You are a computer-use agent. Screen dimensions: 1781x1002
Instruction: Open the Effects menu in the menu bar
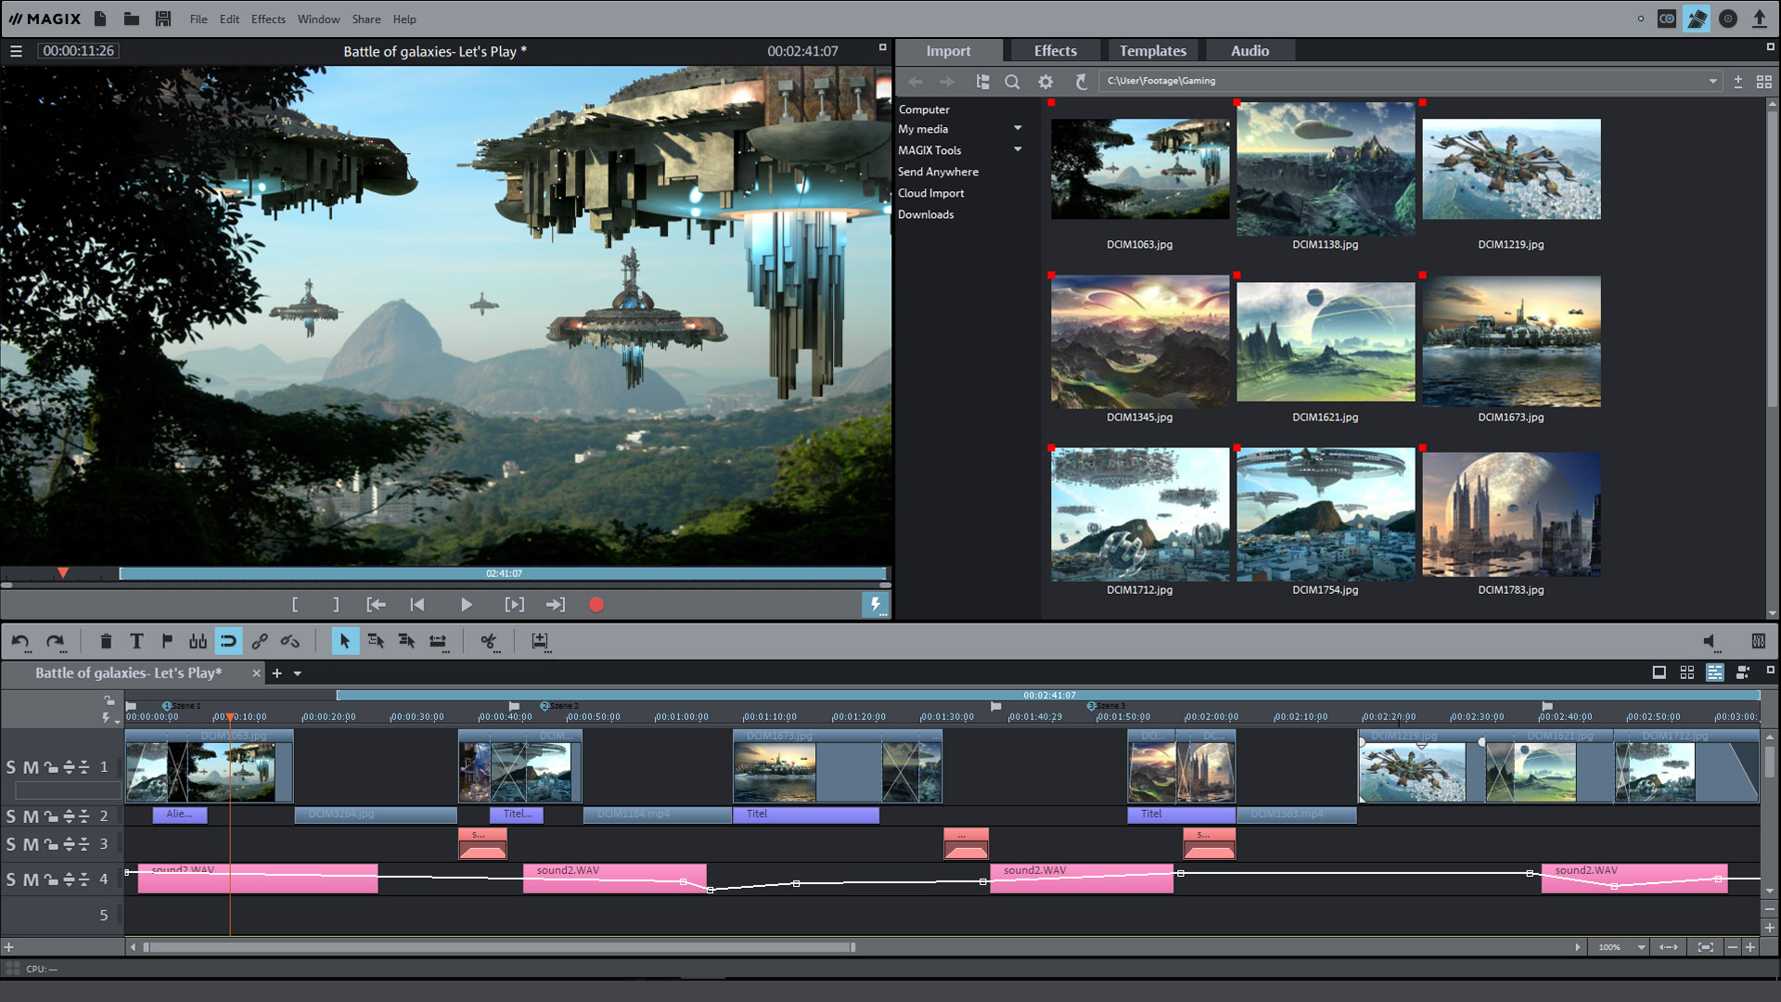(268, 19)
